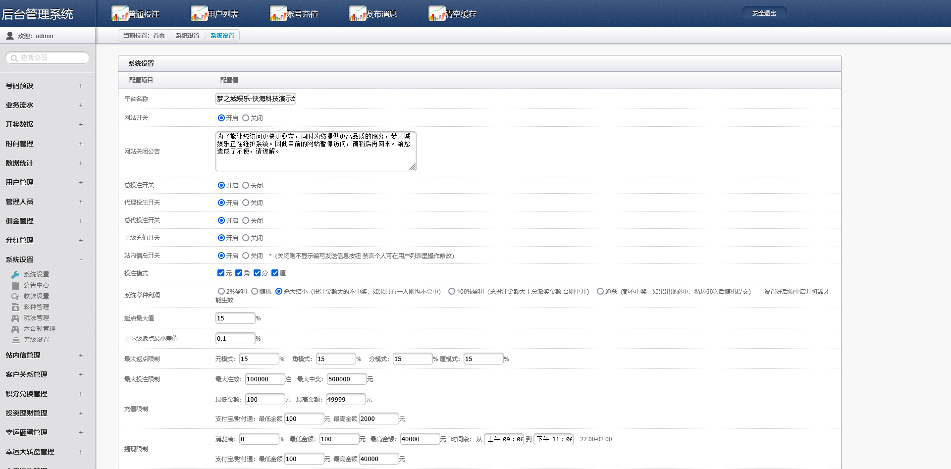This screenshot has width=951, height=469.
Task: Click the 安全退出 logout button
Action: (x=764, y=13)
